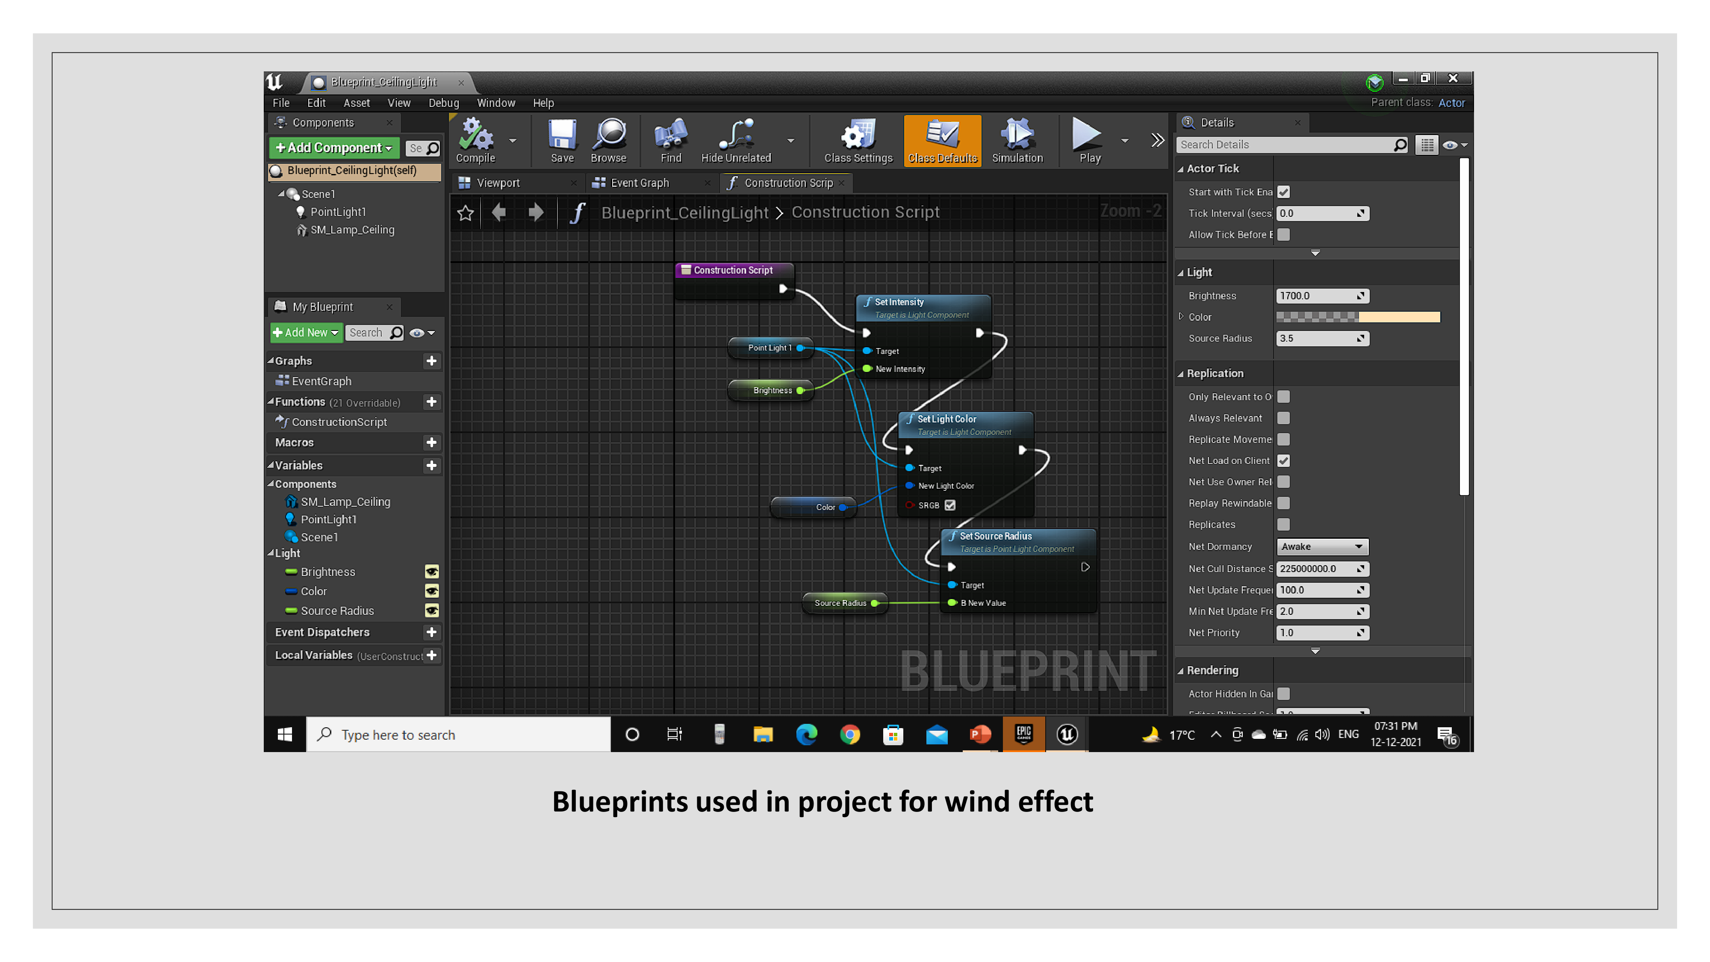Expand toolbar overflow chevrons

[x=1157, y=140]
